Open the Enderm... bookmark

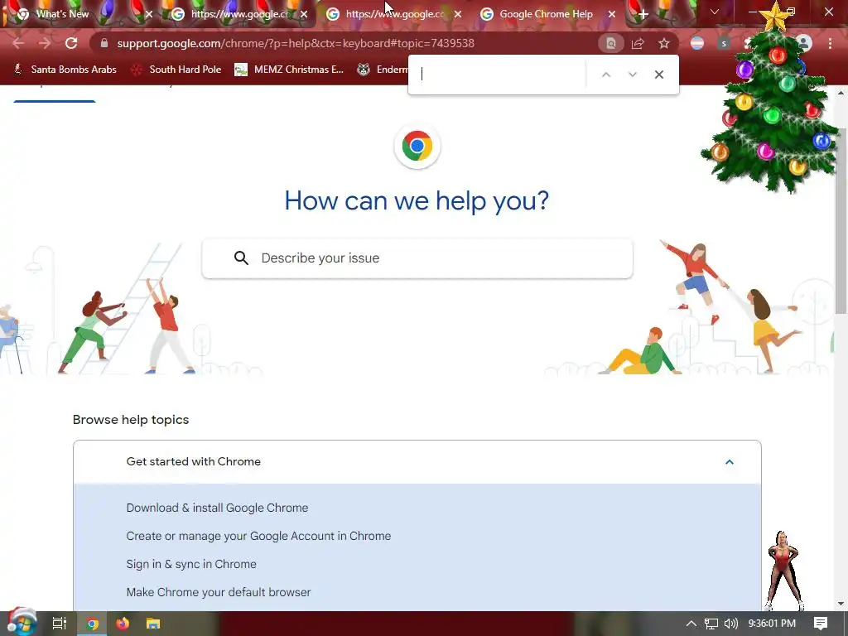coord(382,70)
